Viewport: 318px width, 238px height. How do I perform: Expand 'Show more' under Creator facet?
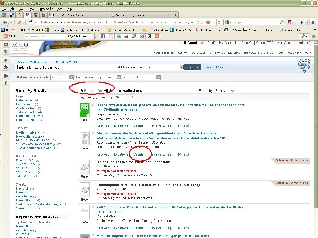coord(28,208)
